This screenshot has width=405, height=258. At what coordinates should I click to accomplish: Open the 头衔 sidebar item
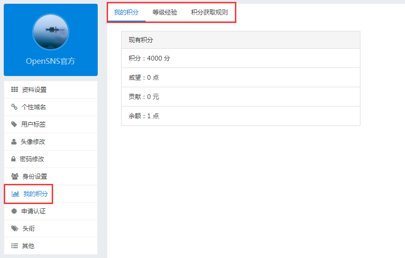(x=51, y=228)
